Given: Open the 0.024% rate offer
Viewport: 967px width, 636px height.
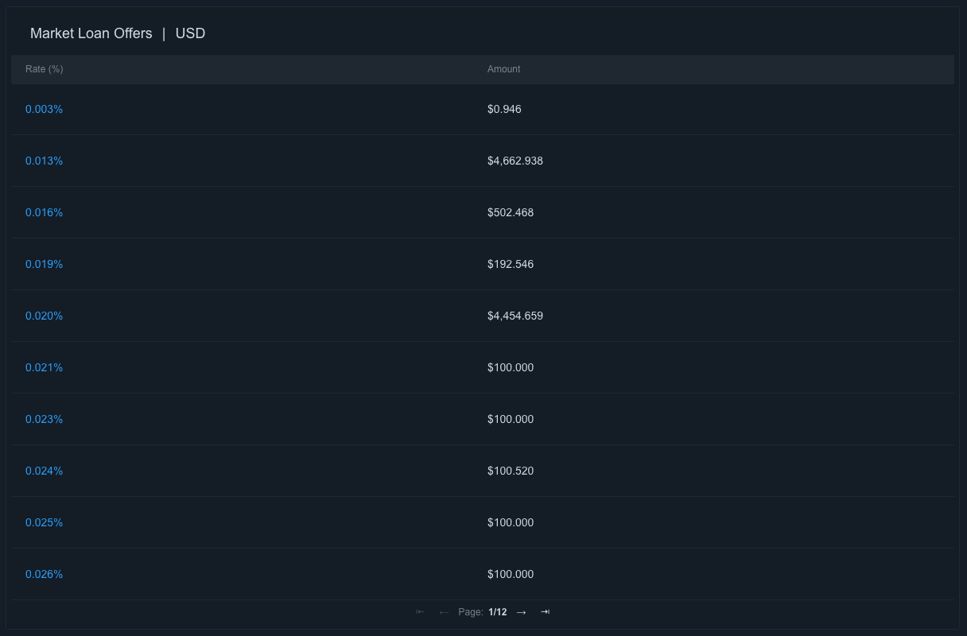Looking at the screenshot, I should coord(44,471).
